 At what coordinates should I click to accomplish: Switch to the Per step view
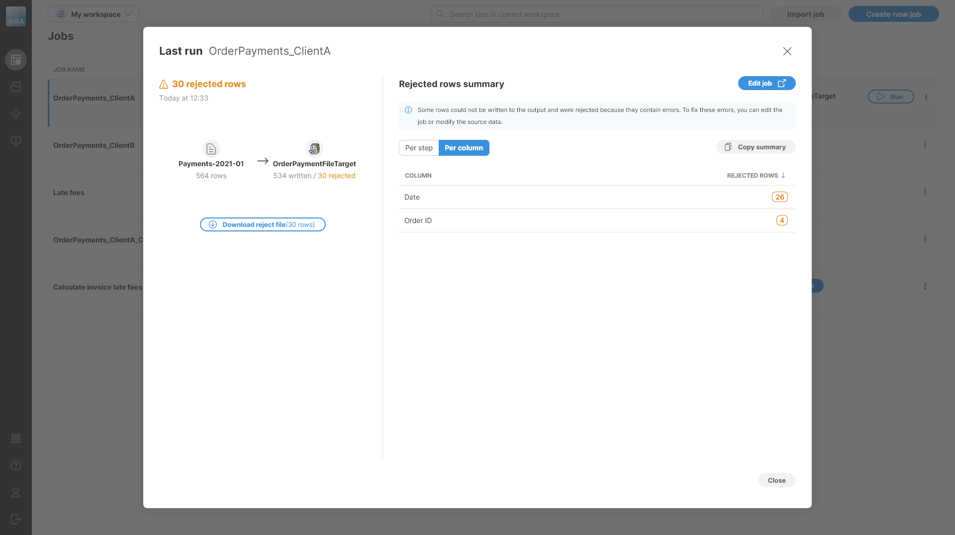point(419,148)
